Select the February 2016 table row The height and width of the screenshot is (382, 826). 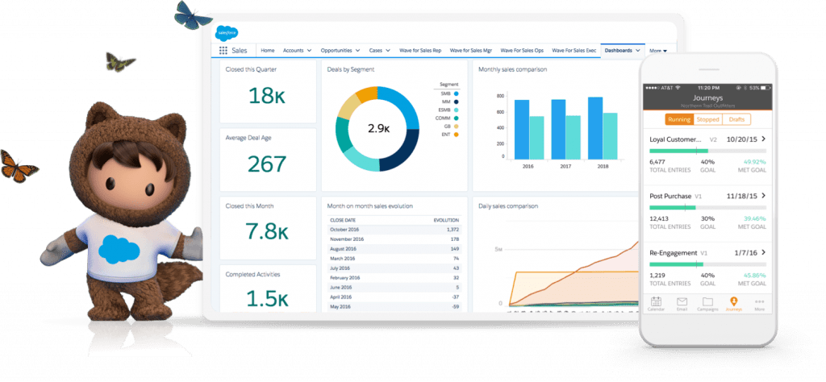pyautogui.click(x=394, y=277)
